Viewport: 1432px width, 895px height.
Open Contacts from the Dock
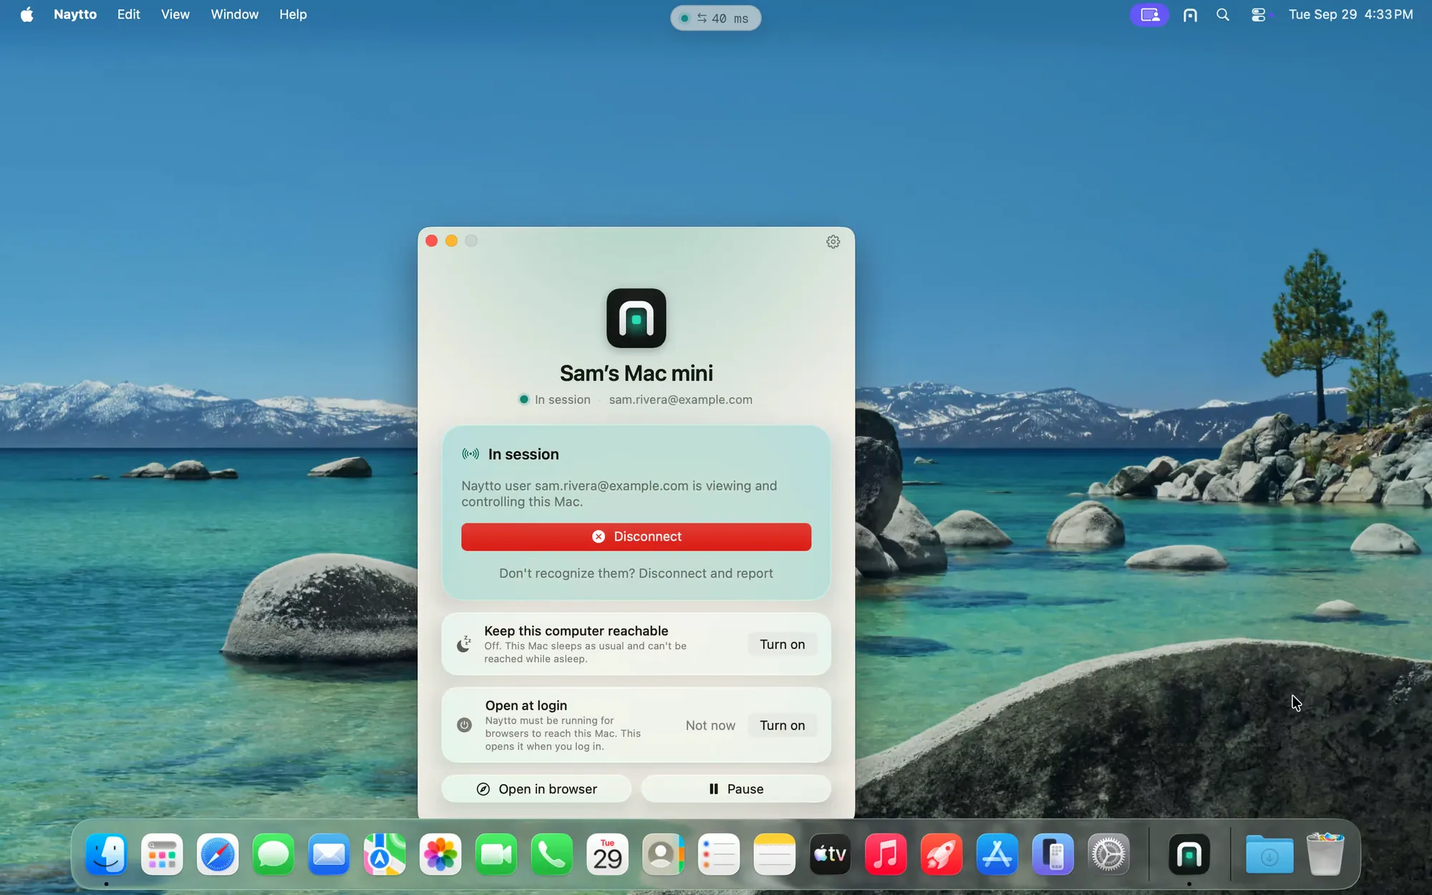click(x=663, y=854)
